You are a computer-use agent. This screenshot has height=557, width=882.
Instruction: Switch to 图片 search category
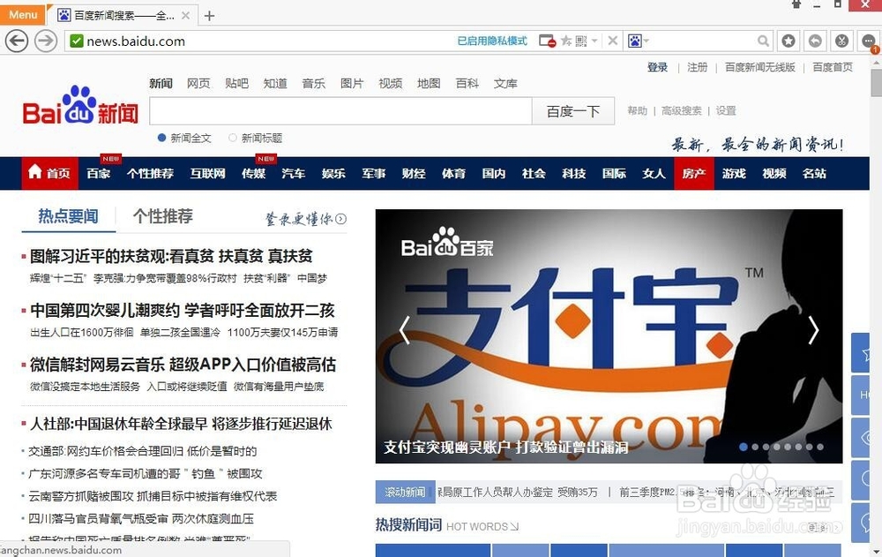tap(352, 83)
